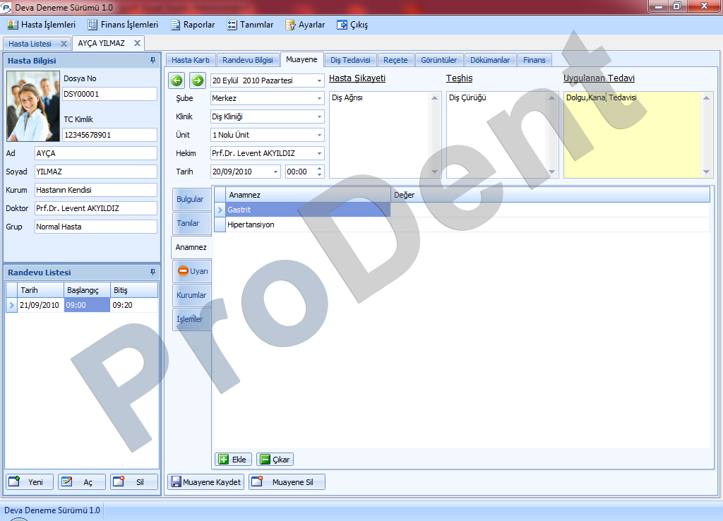This screenshot has height=521, width=723.
Task: Switch to the Hasta Kartı tab
Action: point(191,60)
